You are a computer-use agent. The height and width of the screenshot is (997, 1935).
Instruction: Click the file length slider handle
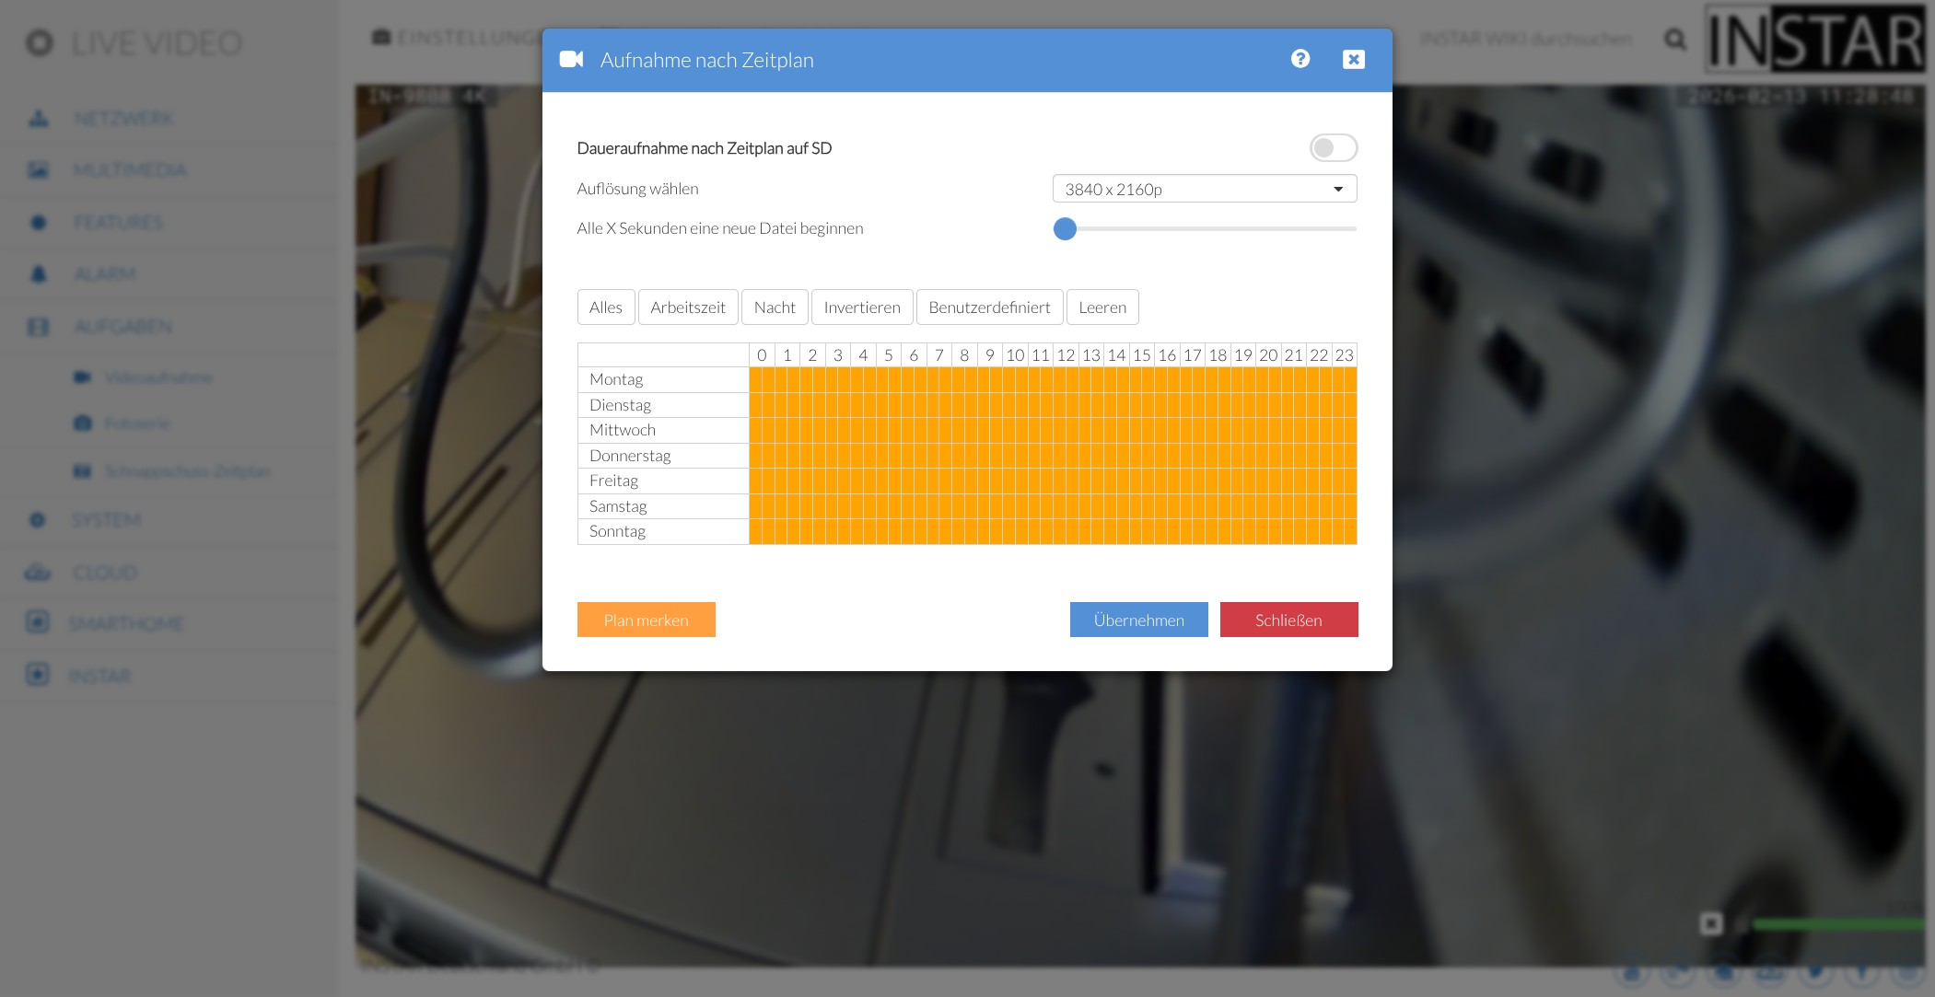click(1065, 229)
